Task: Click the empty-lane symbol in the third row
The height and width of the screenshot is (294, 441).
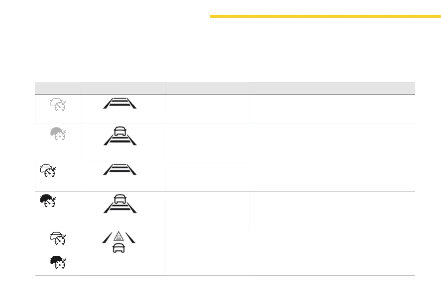Action: [120, 169]
